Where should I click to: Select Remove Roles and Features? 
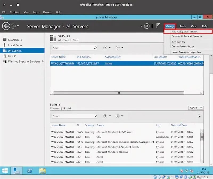(x=187, y=36)
